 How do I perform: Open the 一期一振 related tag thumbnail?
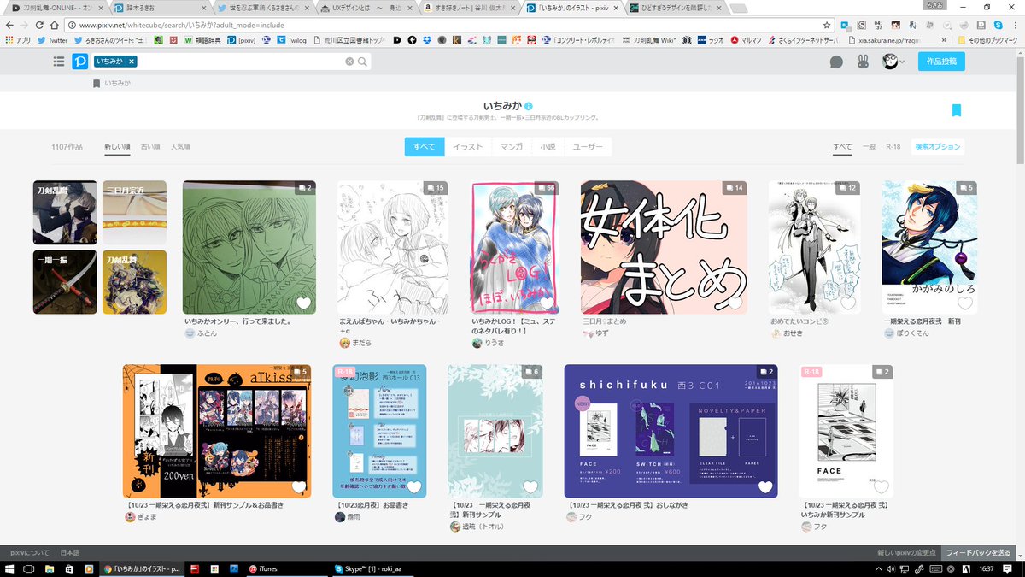(65, 281)
